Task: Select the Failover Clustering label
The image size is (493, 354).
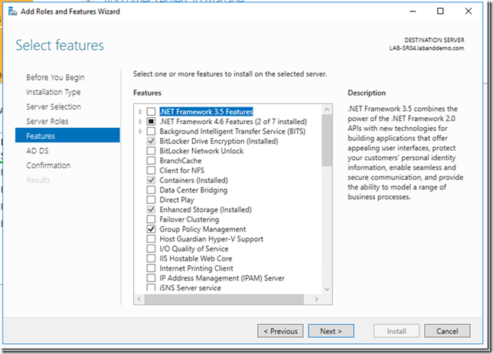Action: (189, 219)
